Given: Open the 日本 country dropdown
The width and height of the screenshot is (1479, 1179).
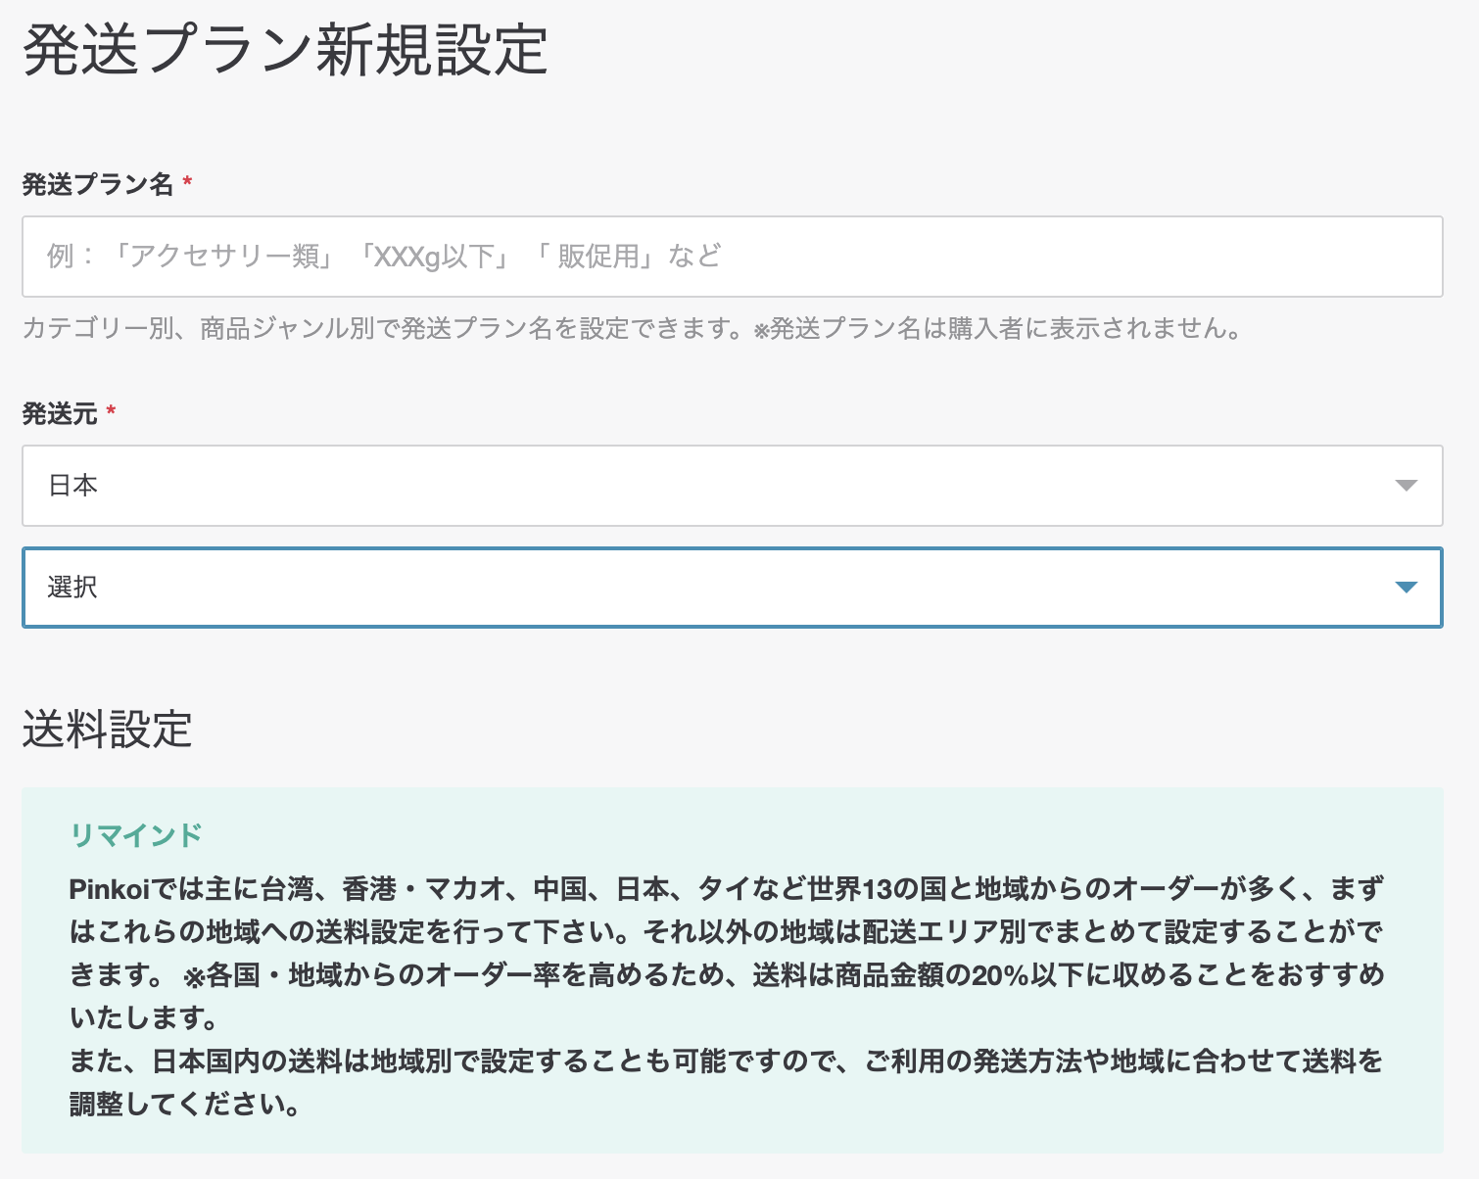Looking at the screenshot, I should [731, 486].
